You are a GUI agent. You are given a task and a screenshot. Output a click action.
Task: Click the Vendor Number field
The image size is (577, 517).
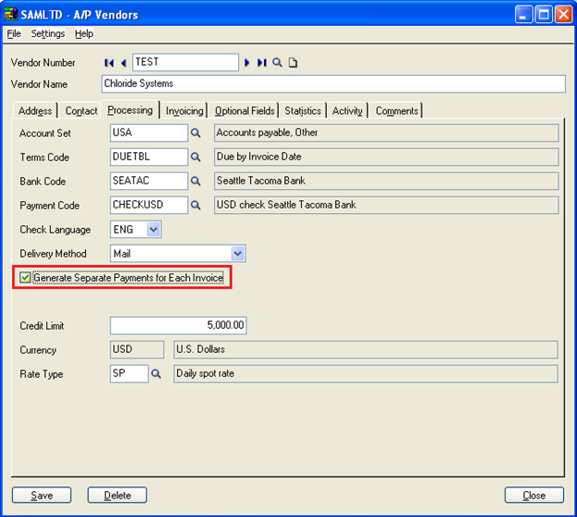tap(185, 62)
